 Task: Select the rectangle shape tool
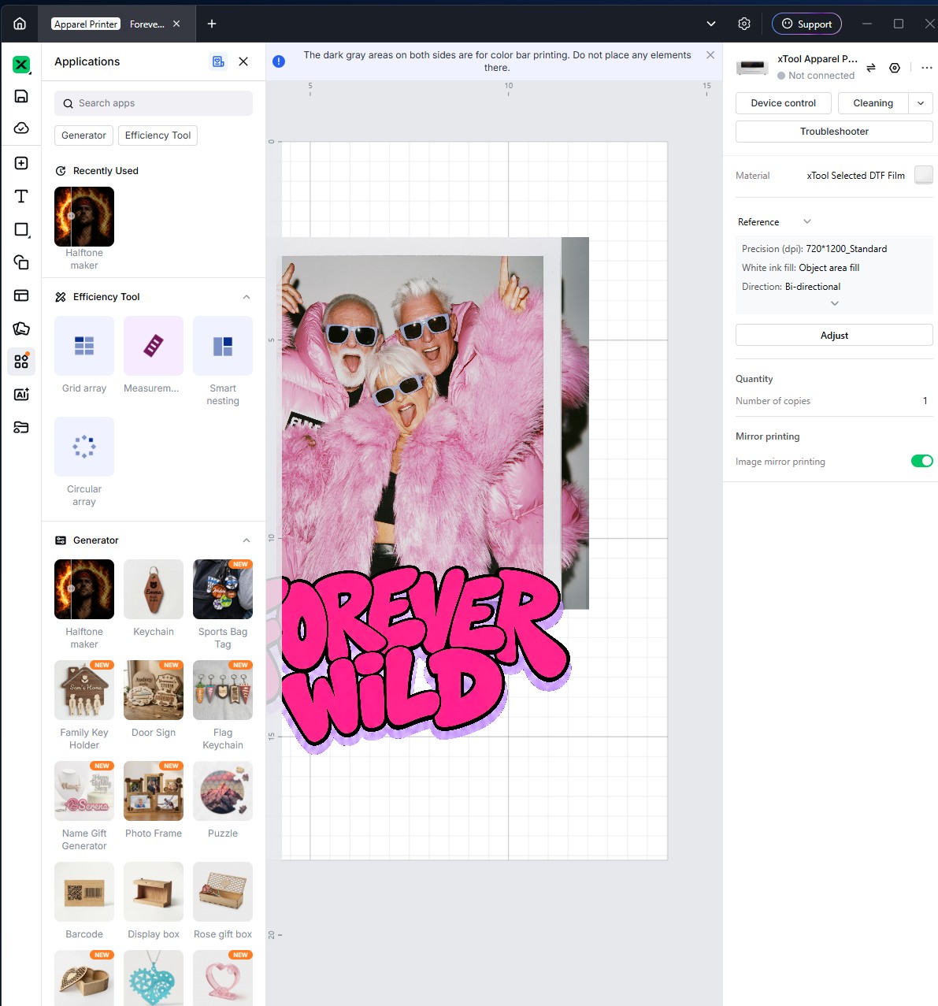21,229
